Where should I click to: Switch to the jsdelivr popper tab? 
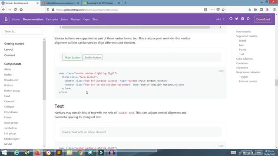tap(61, 3)
